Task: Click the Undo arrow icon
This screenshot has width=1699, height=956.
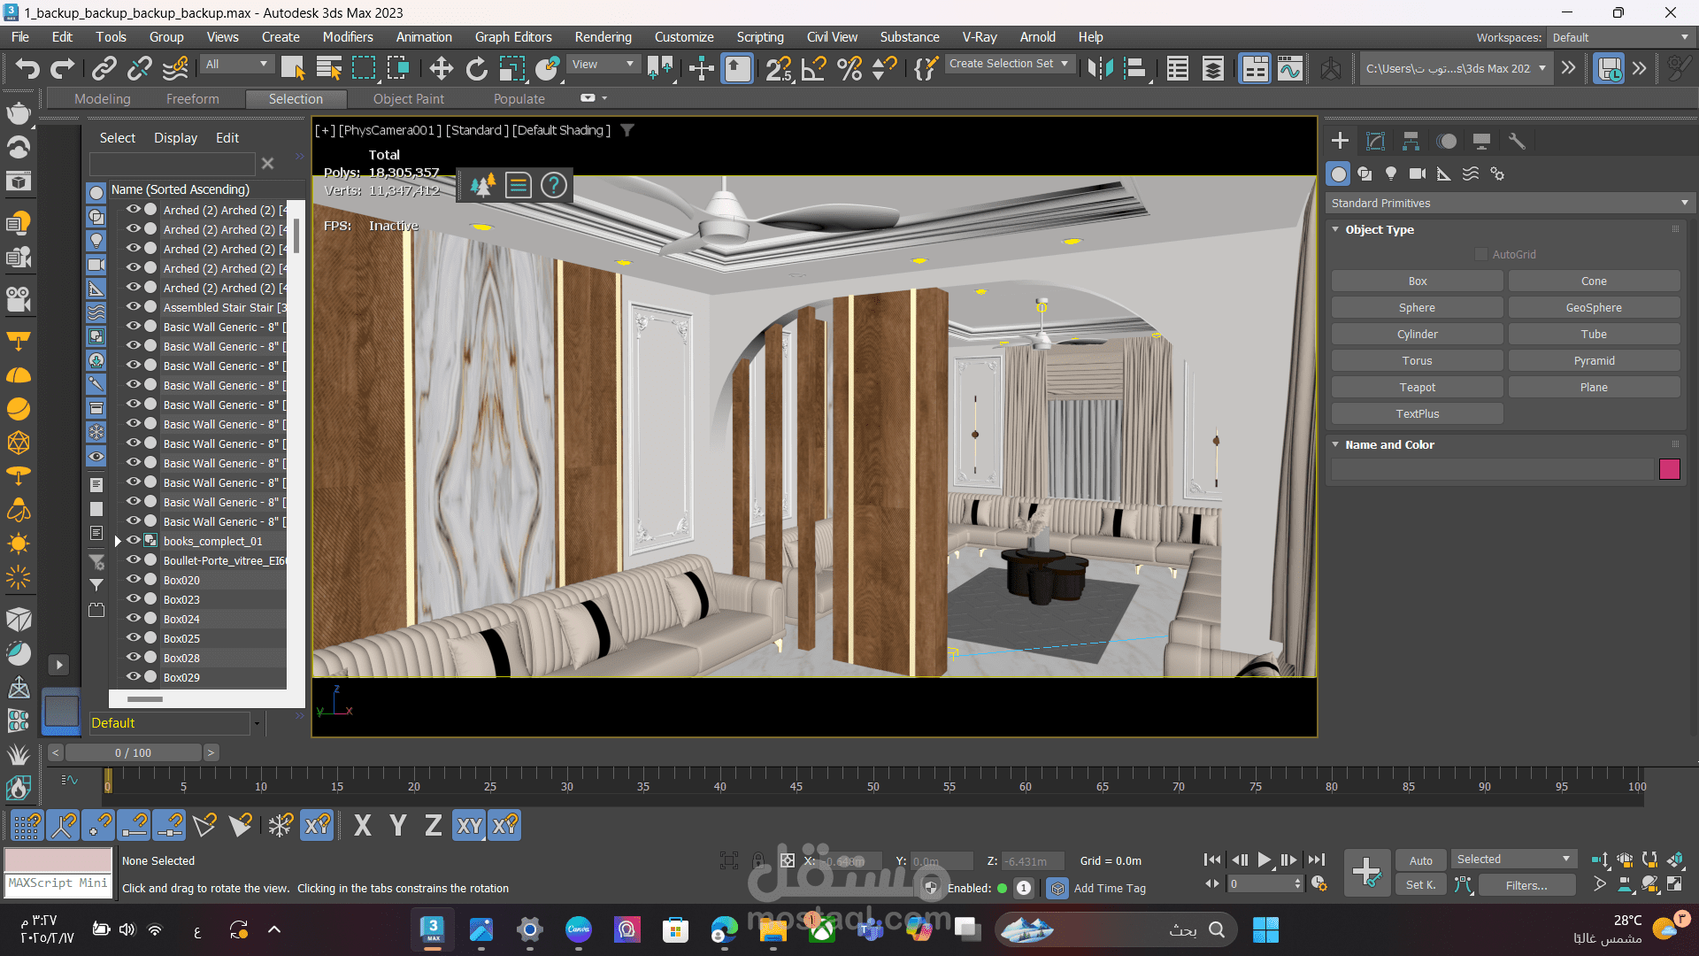Action: (x=27, y=68)
